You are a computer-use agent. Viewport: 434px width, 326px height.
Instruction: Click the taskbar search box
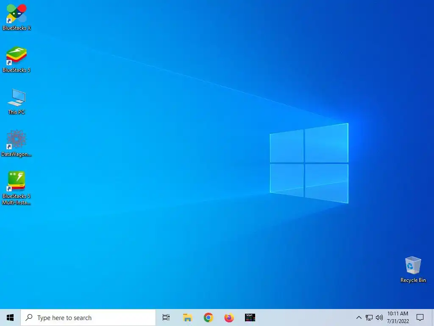(x=88, y=318)
